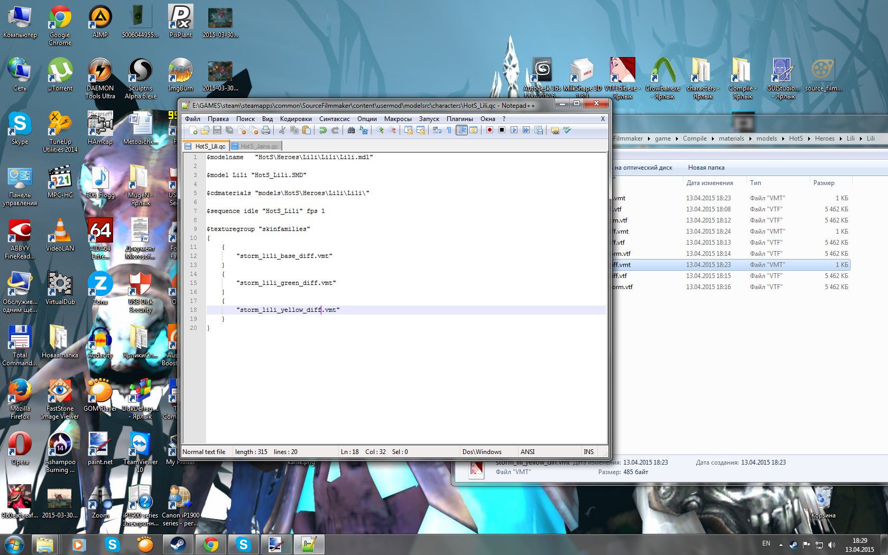Open the Поиск menu
The height and width of the screenshot is (555, 888).
click(245, 119)
